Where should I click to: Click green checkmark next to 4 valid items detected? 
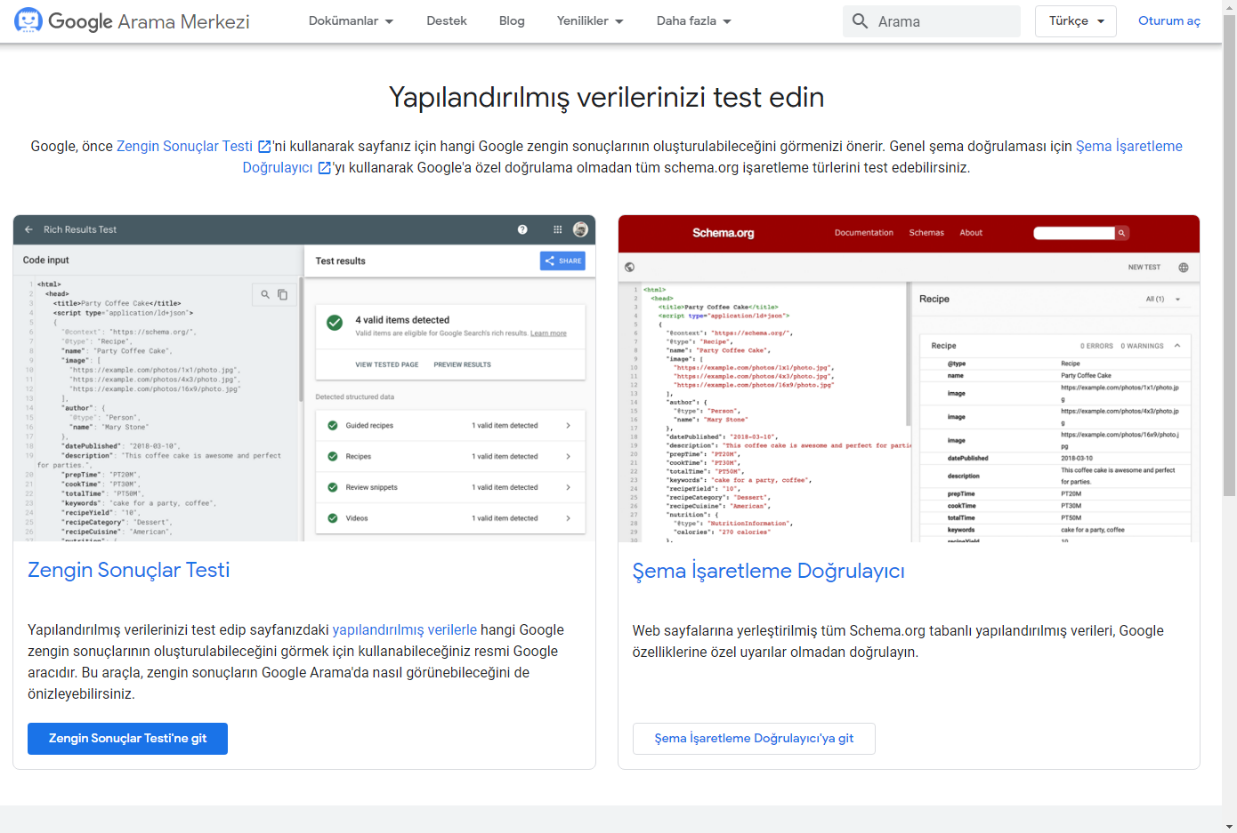[335, 323]
